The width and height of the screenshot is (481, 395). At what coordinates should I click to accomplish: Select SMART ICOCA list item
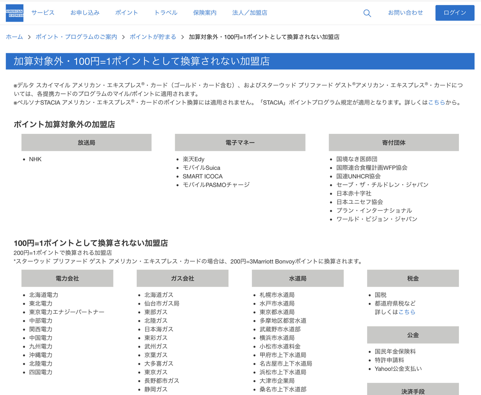pos(202,176)
